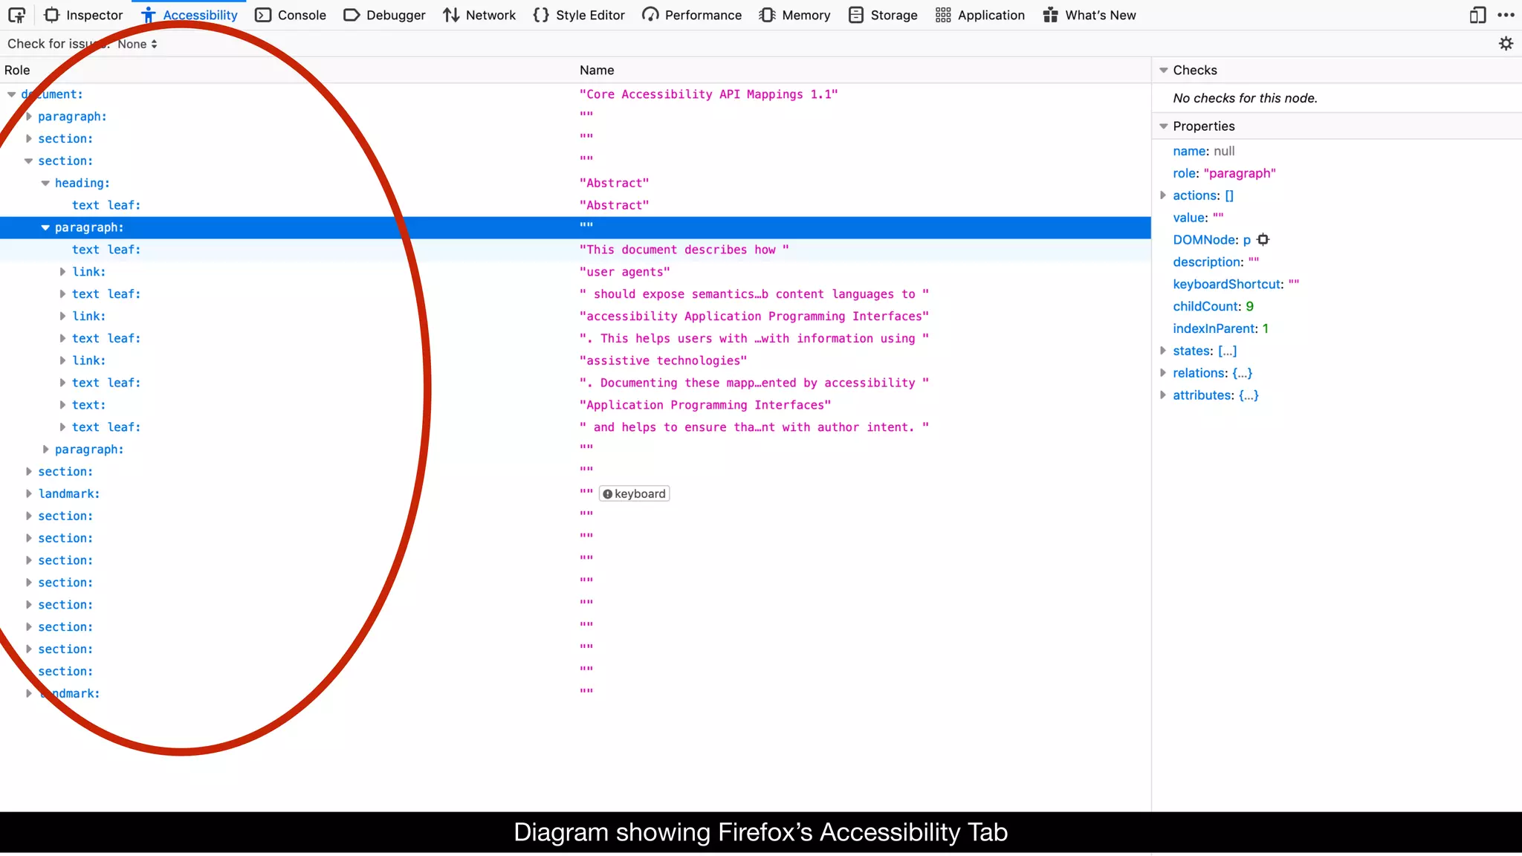
Task: Click the indexInParent: 1 property
Action: [x=1220, y=328]
